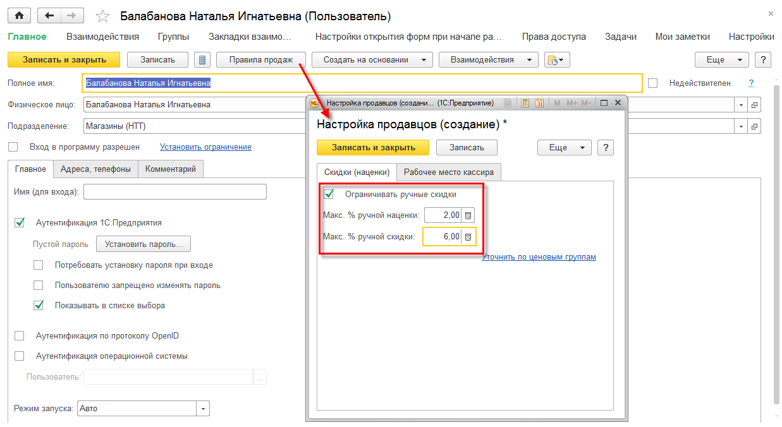
Task: Uncheck Ограничивать ручные скидки
Action: click(x=329, y=194)
